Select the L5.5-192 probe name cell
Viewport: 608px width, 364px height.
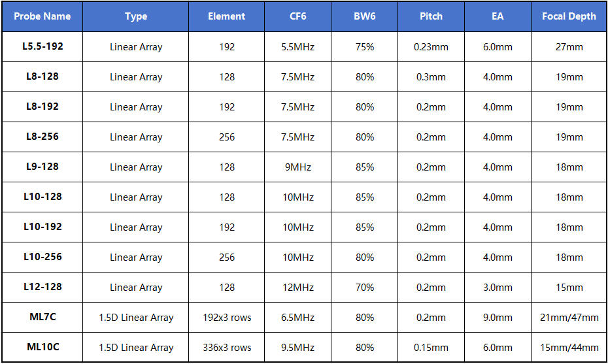[42, 46]
